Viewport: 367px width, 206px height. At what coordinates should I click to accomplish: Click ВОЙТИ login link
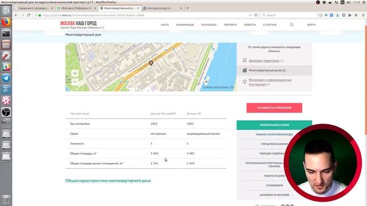coord(311,25)
